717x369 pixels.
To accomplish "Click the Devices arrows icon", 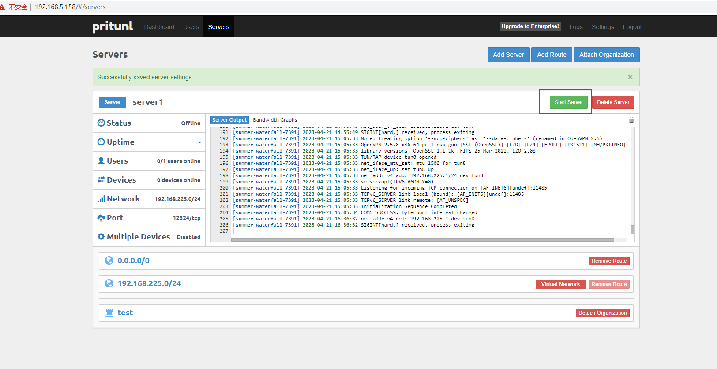I will point(101,180).
